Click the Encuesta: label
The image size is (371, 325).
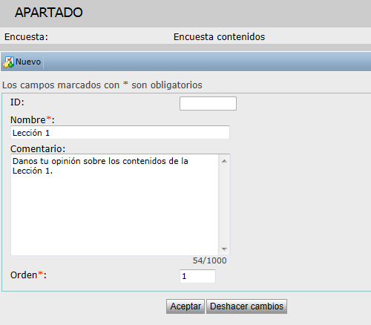26,37
